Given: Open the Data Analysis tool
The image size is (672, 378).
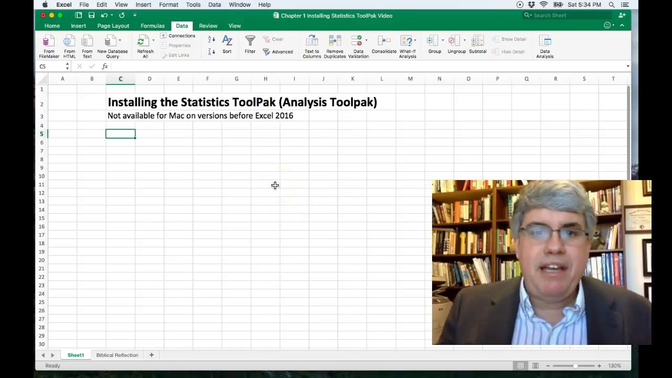Looking at the screenshot, I should pos(545,47).
